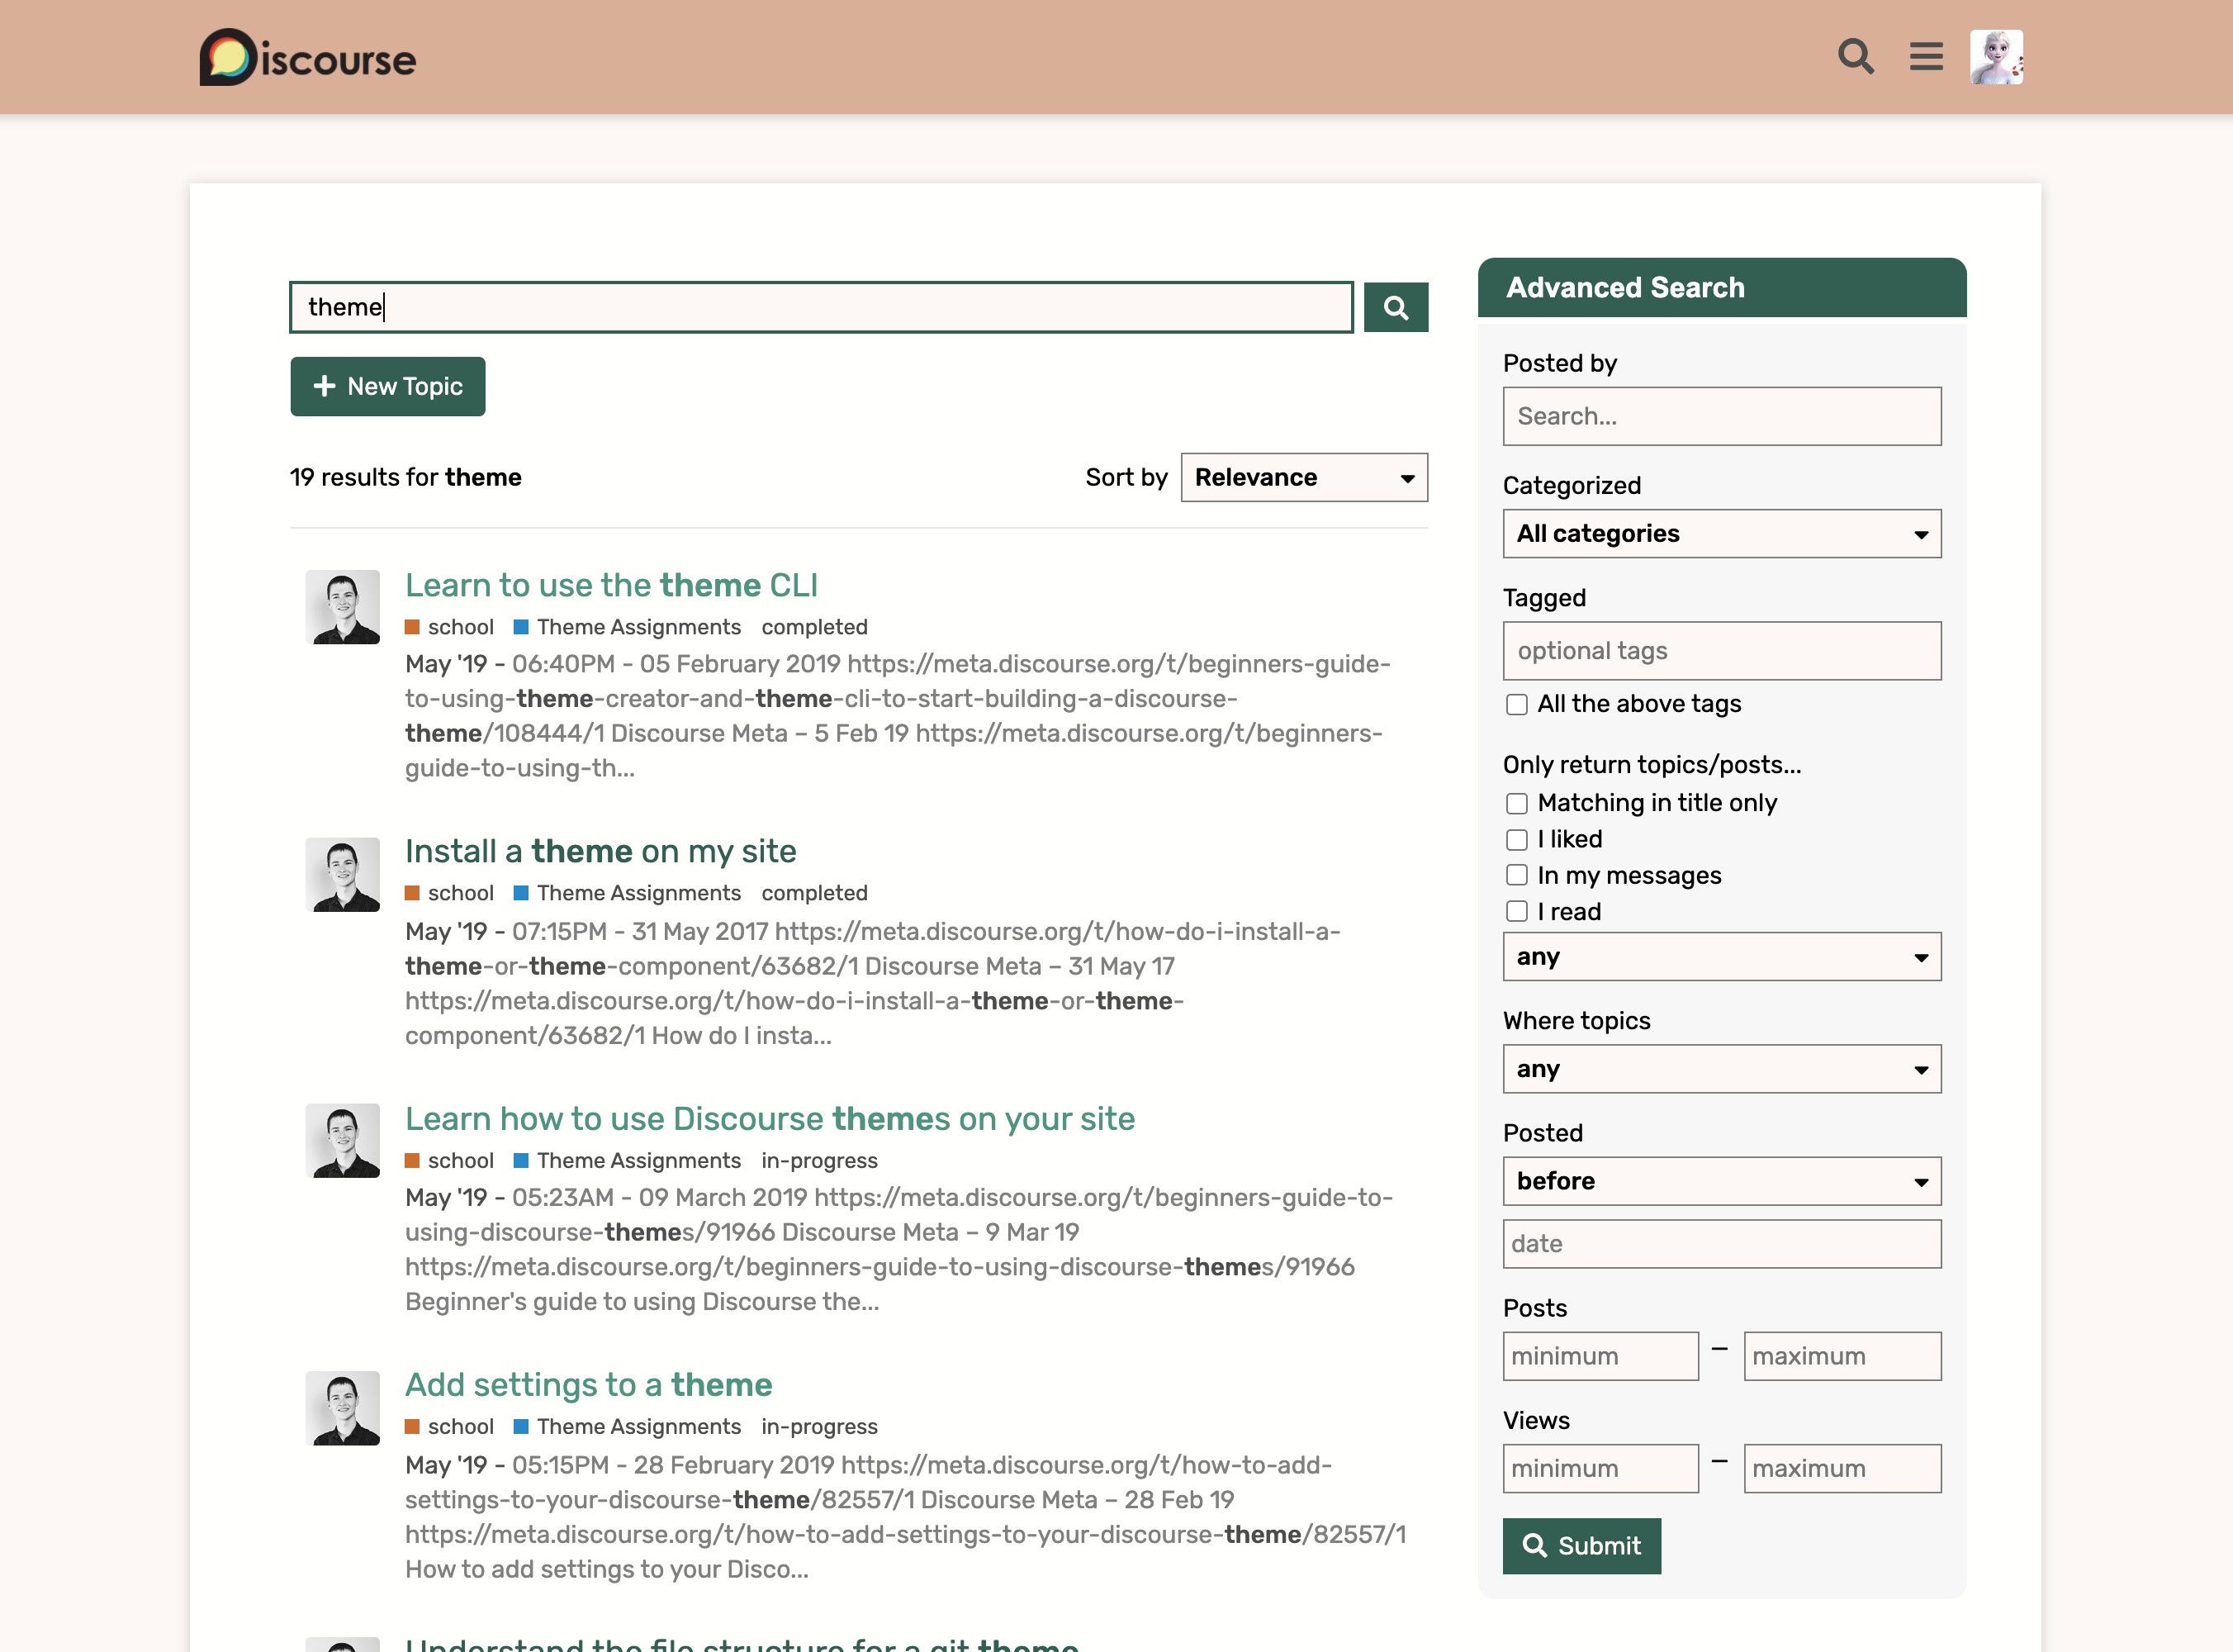Click the green search button beside the query field

[1396, 307]
